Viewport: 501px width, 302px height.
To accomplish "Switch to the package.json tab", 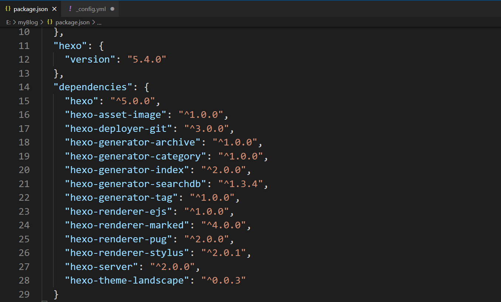I will (x=31, y=9).
